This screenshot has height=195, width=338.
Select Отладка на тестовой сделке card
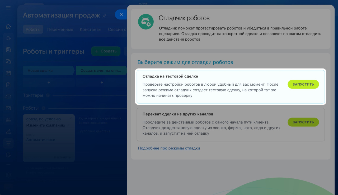coord(231,87)
